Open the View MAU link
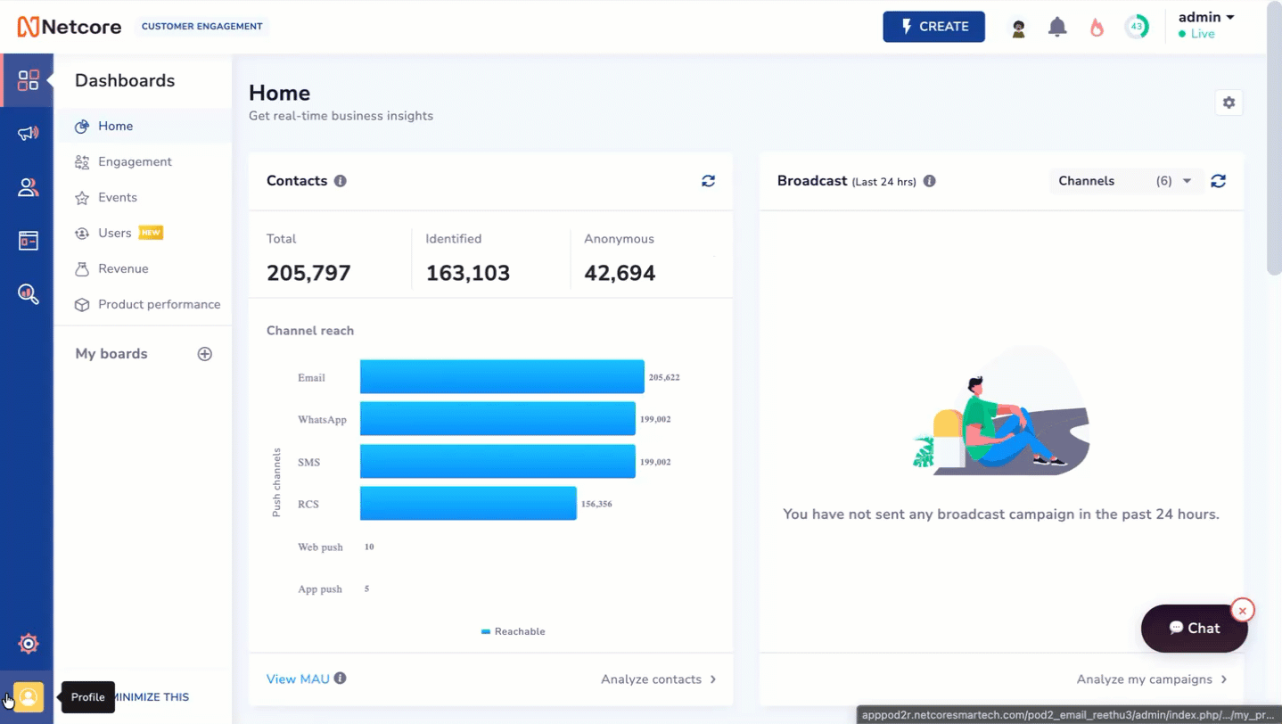Image resolution: width=1282 pixels, height=724 pixels. (298, 679)
